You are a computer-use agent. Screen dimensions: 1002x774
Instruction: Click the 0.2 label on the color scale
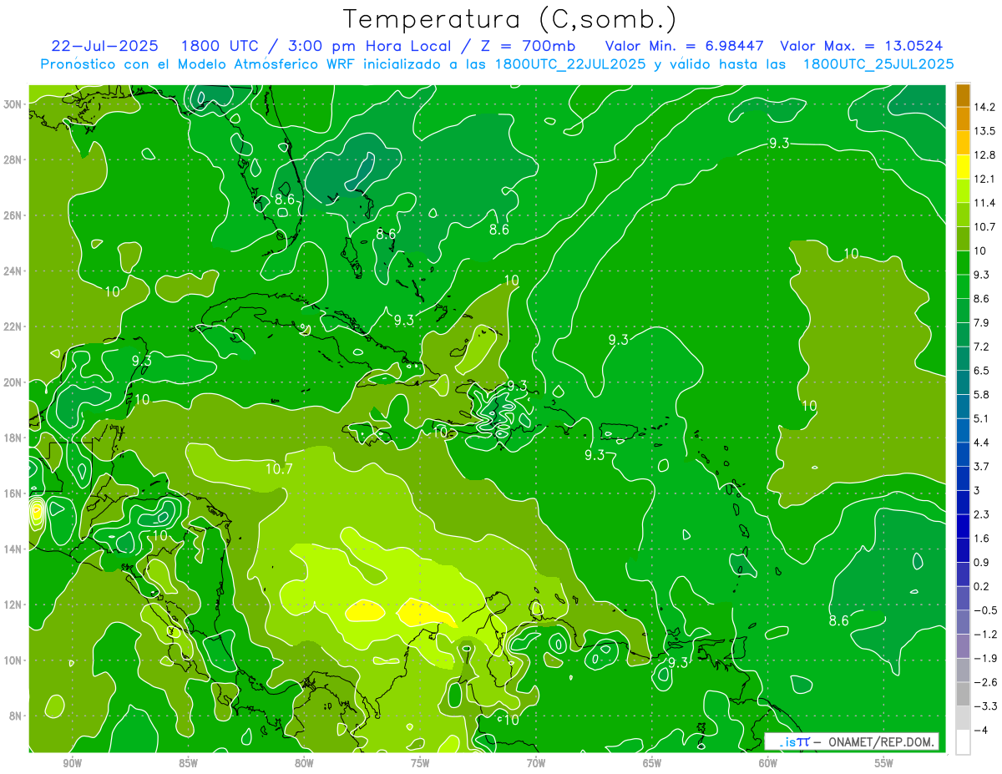coord(982,586)
